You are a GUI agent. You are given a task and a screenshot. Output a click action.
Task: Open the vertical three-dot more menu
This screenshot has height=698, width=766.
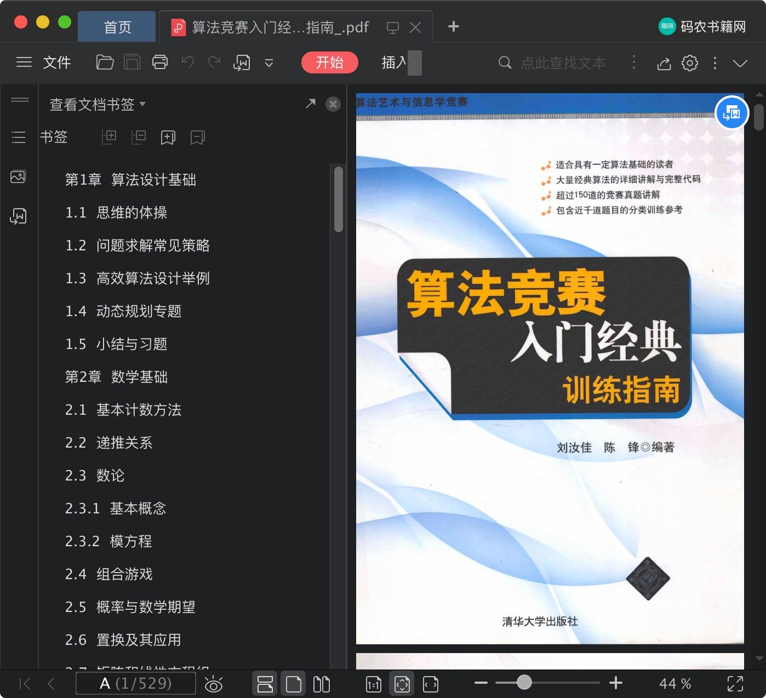point(715,63)
